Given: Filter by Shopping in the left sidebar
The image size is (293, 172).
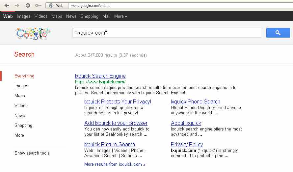Looking at the screenshot, I should 23,126.
